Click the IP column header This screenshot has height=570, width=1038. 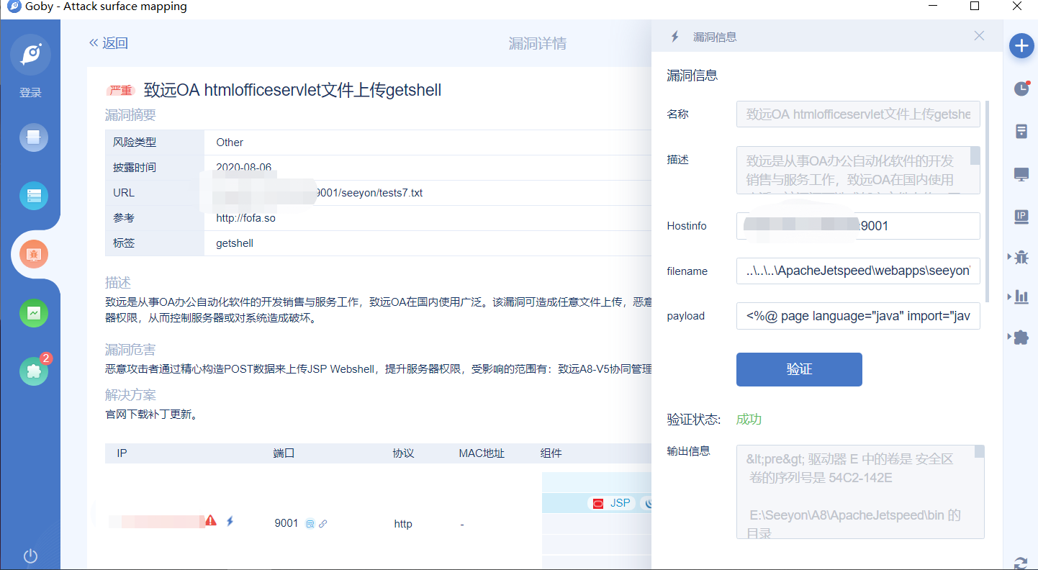[x=122, y=453]
